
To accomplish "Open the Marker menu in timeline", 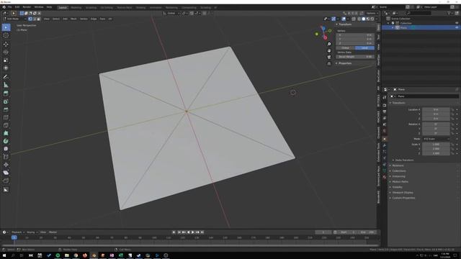I will (x=53, y=232).
